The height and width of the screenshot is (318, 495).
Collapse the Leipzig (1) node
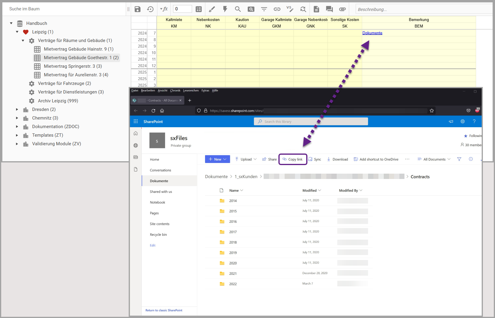(17, 32)
